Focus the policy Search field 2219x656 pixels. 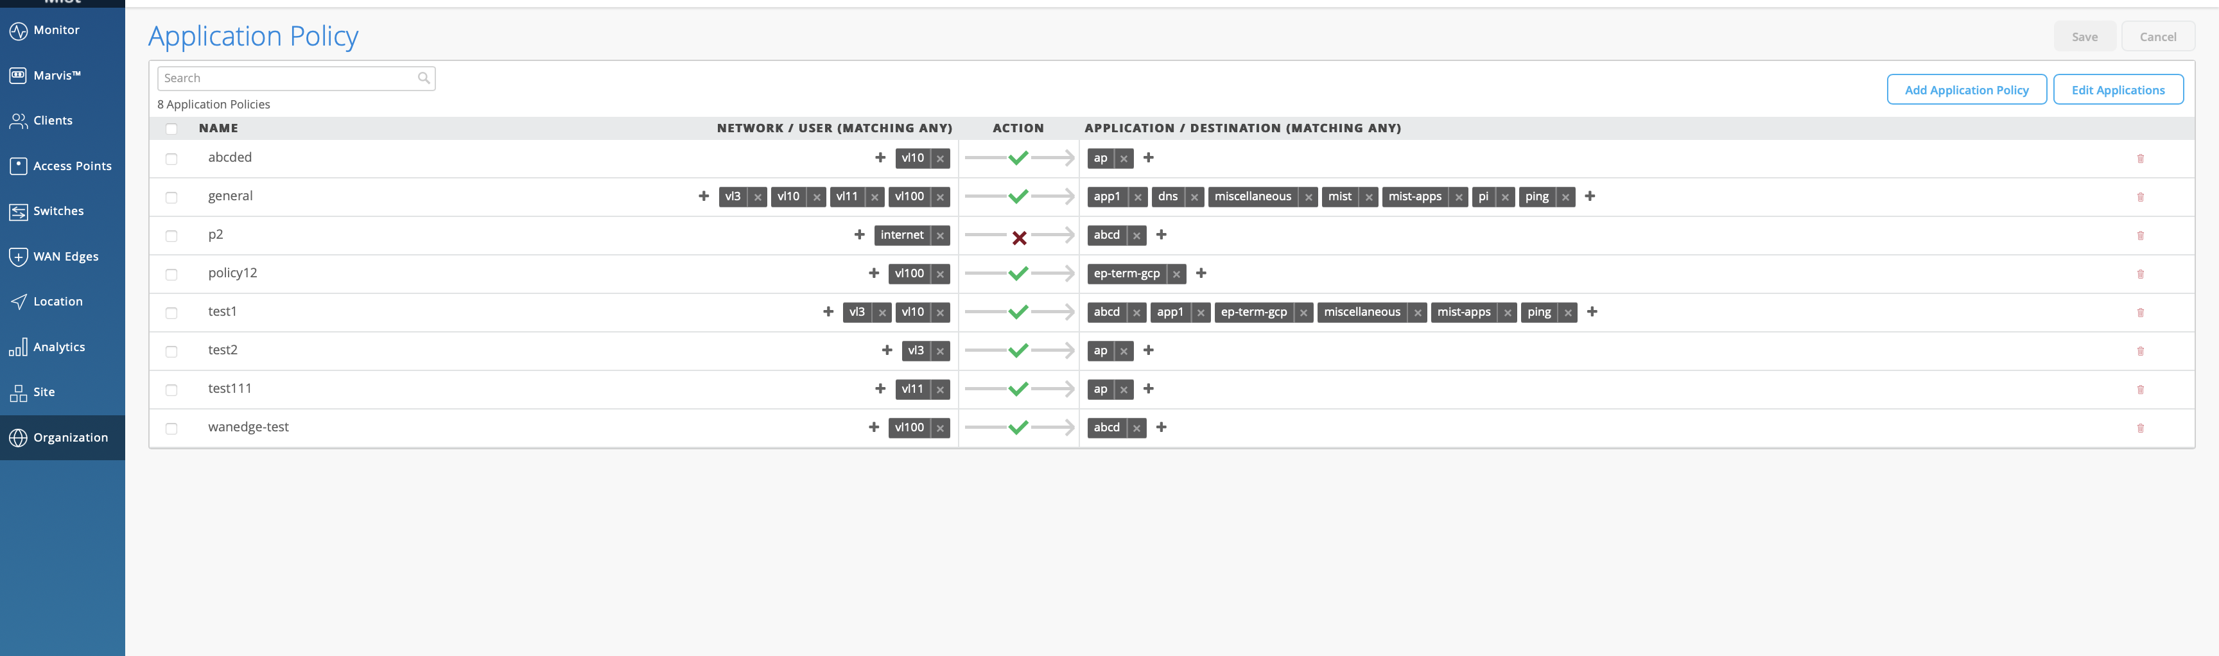(x=288, y=78)
